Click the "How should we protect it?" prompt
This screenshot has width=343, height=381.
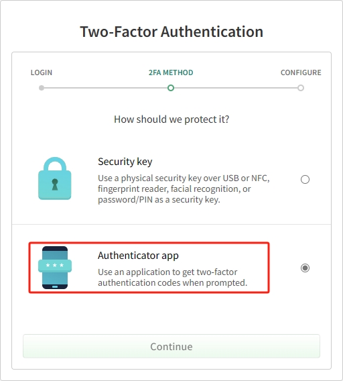click(171, 119)
